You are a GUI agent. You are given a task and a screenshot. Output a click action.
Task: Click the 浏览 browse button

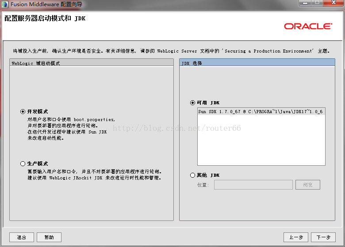[307, 185]
